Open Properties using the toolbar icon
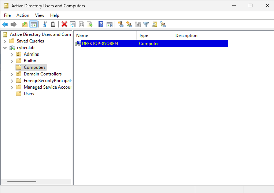Image resolution: width=274 pixels, height=193 pixels. click(x=73, y=25)
